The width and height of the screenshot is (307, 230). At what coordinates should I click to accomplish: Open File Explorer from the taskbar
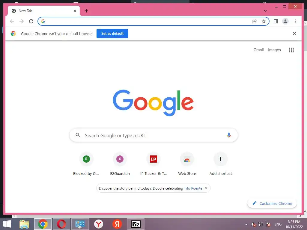click(24, 224)
